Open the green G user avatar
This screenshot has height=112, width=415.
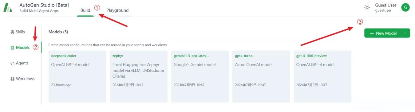click(405, 7)
